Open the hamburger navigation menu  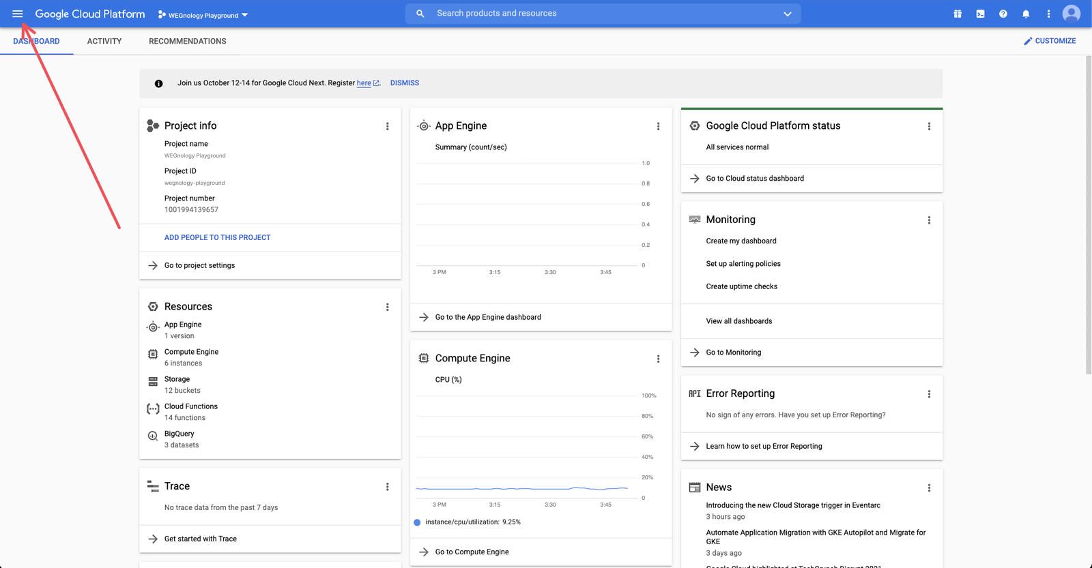point(18,14)
